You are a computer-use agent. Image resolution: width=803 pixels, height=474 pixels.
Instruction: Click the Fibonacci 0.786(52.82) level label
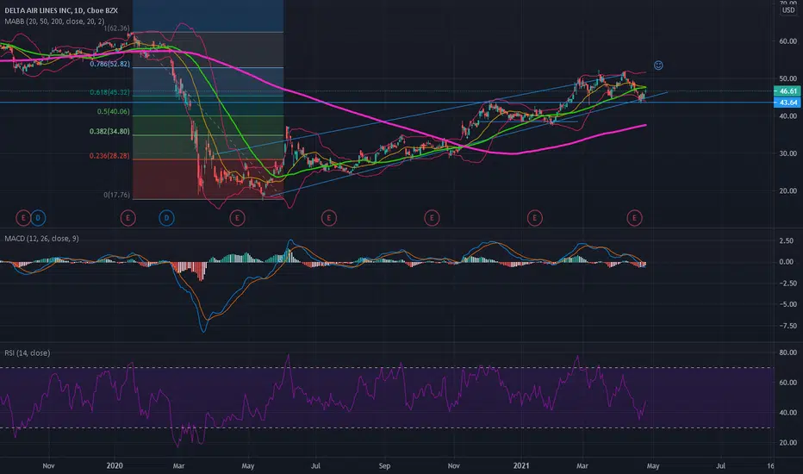[x=109, y=64]
